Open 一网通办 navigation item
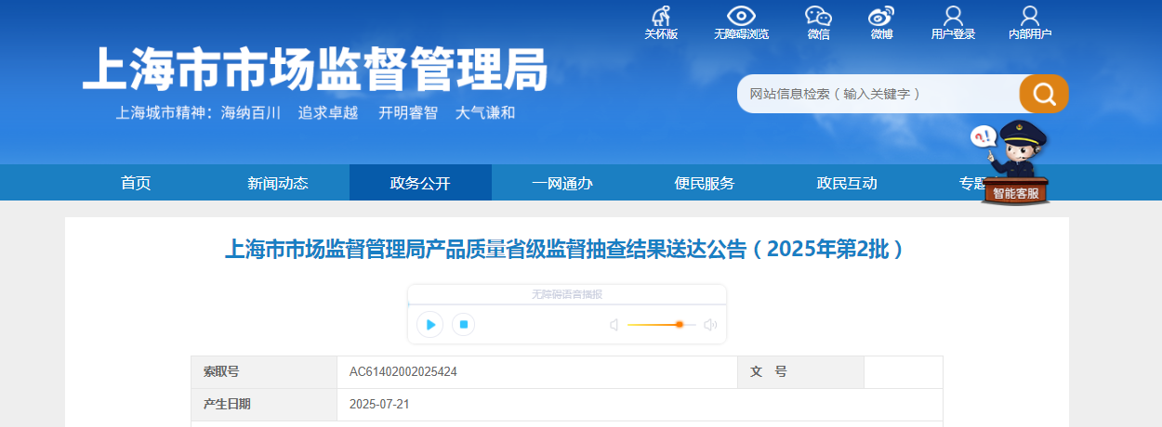The width and height of the screenshot is (1162, 427). pyautogui.click(x=562, y=183)
